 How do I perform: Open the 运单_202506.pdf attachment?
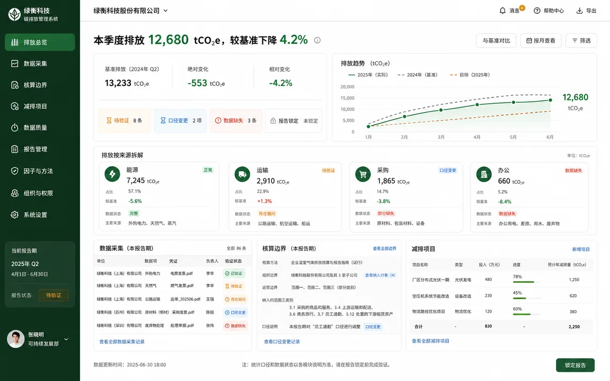[185, 299]
